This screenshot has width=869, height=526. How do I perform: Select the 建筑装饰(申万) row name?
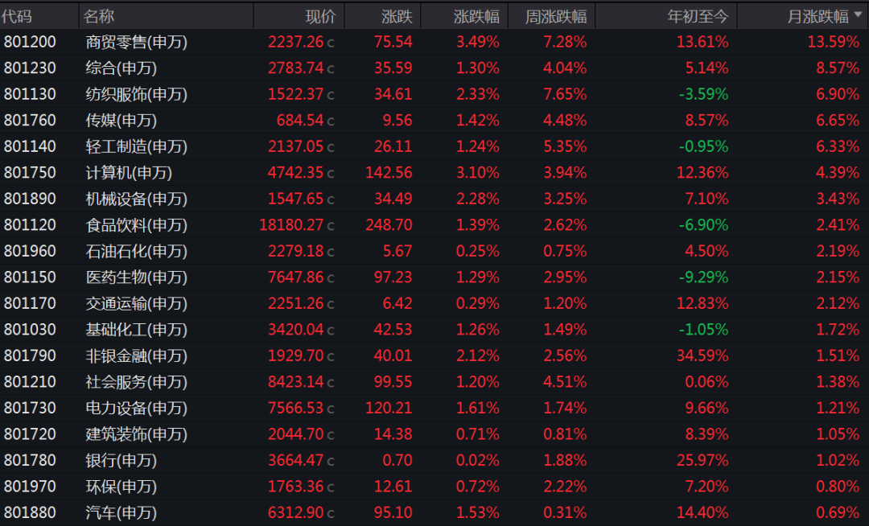tap(136, 434)
